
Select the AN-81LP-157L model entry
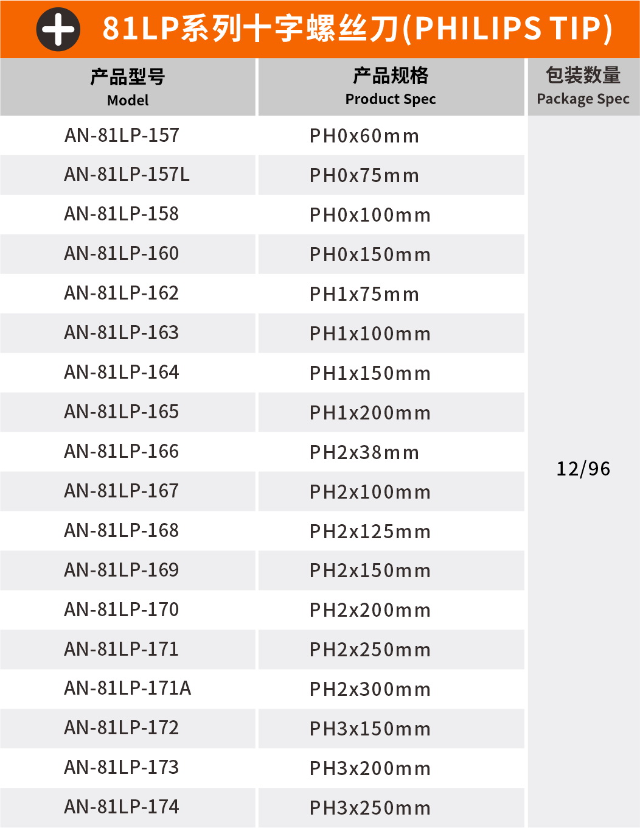pyautogui.click(x=127, y=175)
